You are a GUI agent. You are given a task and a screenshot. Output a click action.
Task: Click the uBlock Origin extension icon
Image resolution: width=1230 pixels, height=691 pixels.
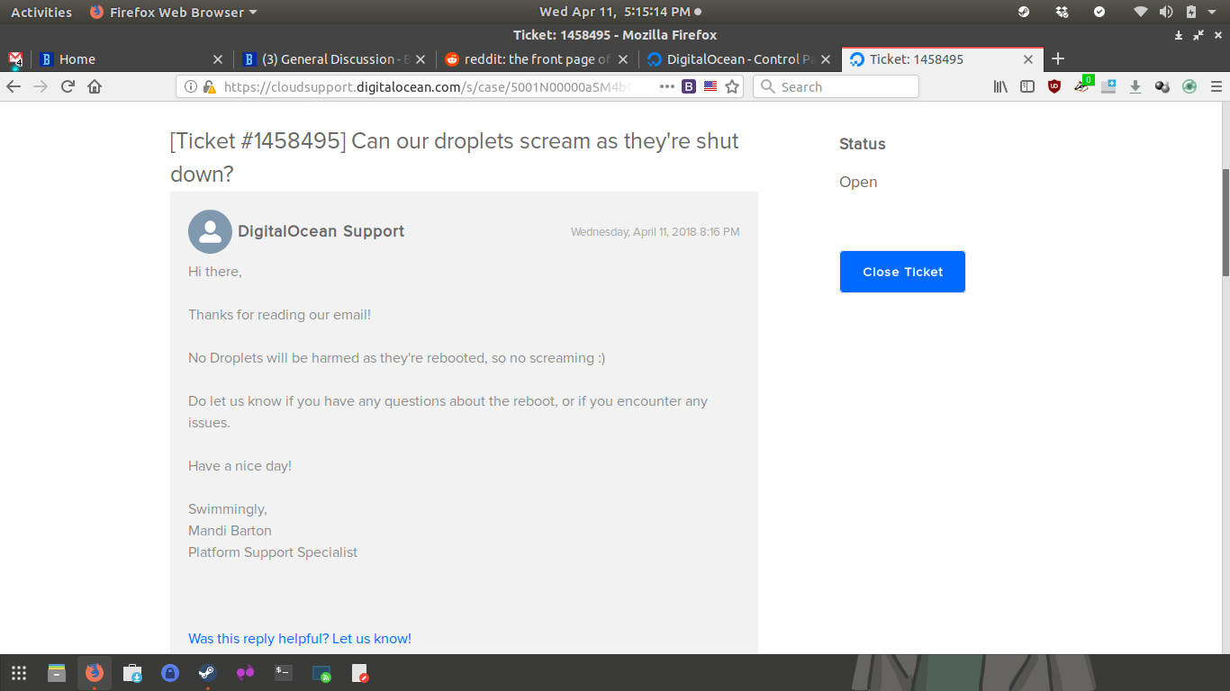[1054, 86]
